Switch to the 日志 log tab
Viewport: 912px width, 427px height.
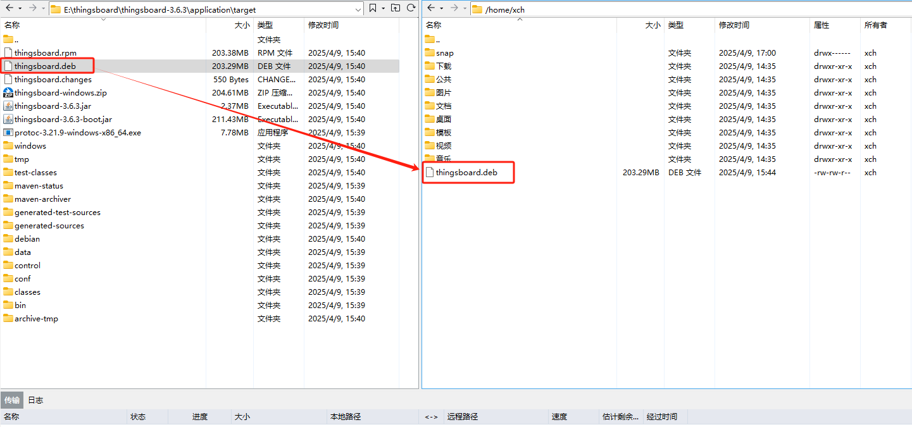click(35, 400)
